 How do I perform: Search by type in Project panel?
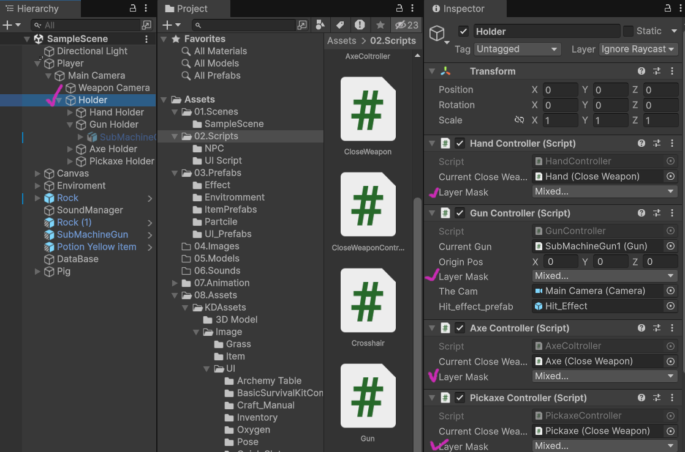[320, 25]
